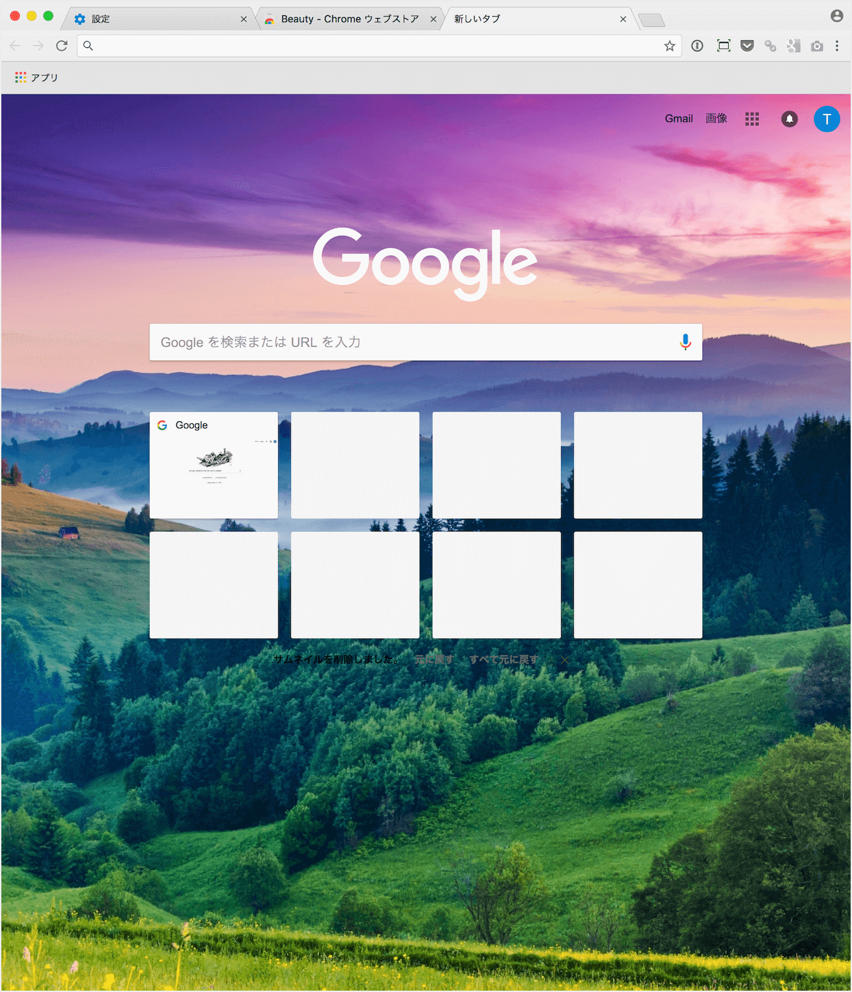The height and width of the screenshot is (992, 852).
Task: Select the 新しいタブ tab
Action: pyautogui.click(x=540, y=19)
